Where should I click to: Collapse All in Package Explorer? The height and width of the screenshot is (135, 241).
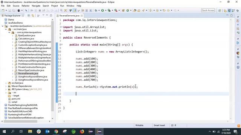tap(29, 15)
